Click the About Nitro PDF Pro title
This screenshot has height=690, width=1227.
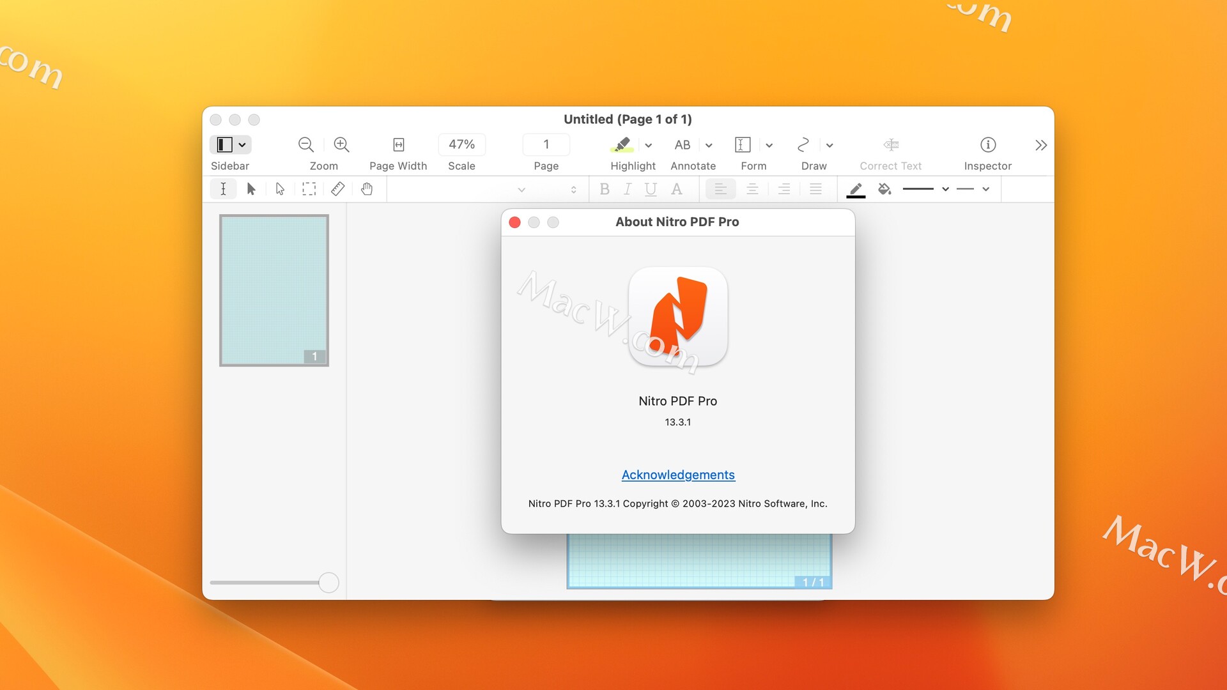pos(677,222)
